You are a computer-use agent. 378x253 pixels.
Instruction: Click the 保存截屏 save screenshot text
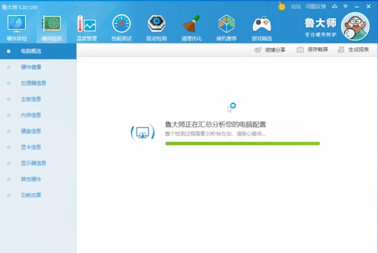pos(318,50)
